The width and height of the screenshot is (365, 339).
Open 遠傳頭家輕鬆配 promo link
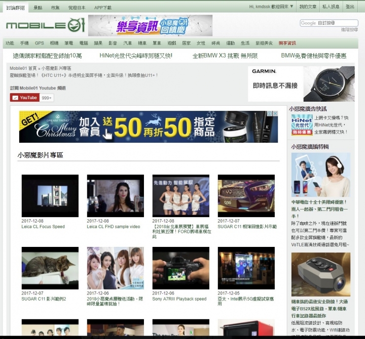48,56
